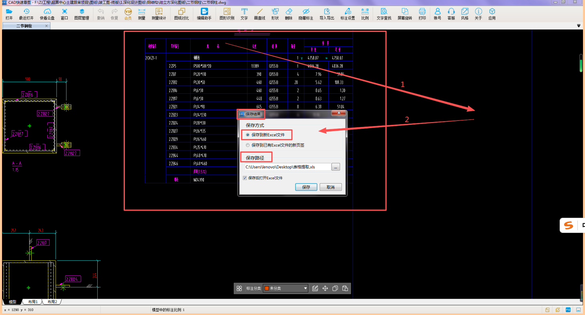Open 快看云盘 cloud drive
This screenshot has height=315, width=585.
tap(47, 14)
